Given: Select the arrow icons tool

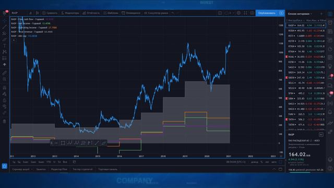Looking at the screenshot, I should pyautogui.click(x=5, y=64).
